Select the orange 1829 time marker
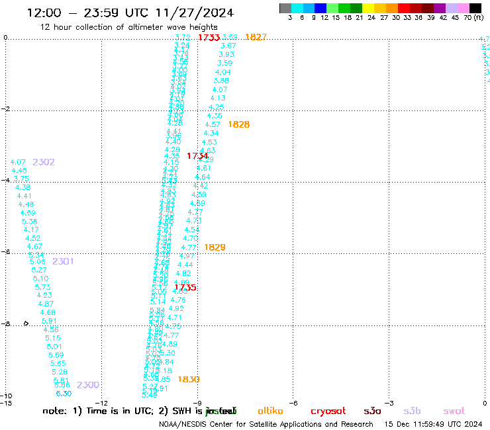 pyautogui.click(x=215, y=247)
